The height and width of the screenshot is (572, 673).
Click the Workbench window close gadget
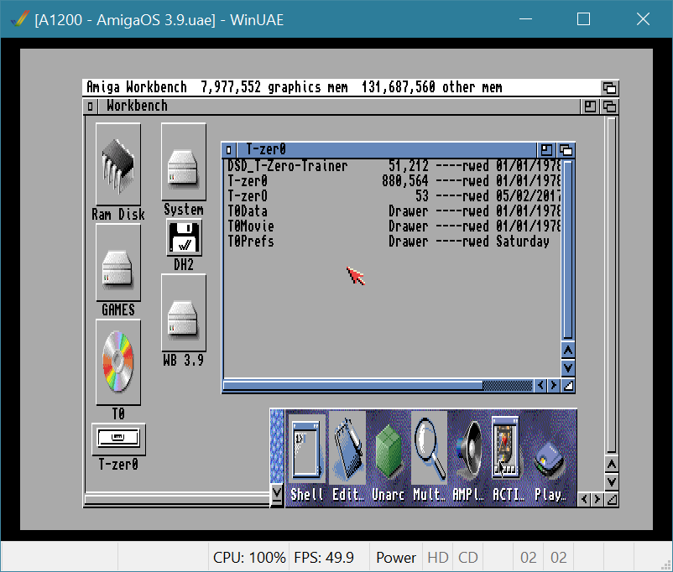90,106
